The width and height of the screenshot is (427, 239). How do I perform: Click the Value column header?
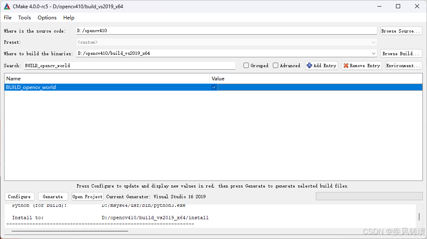(x=316, y=78)
